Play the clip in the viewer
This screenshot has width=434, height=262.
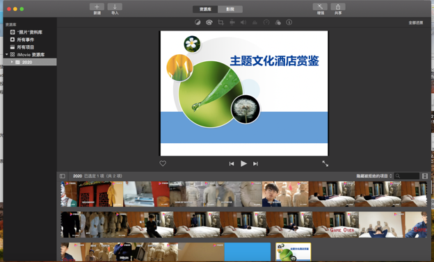tap(243, 163)
